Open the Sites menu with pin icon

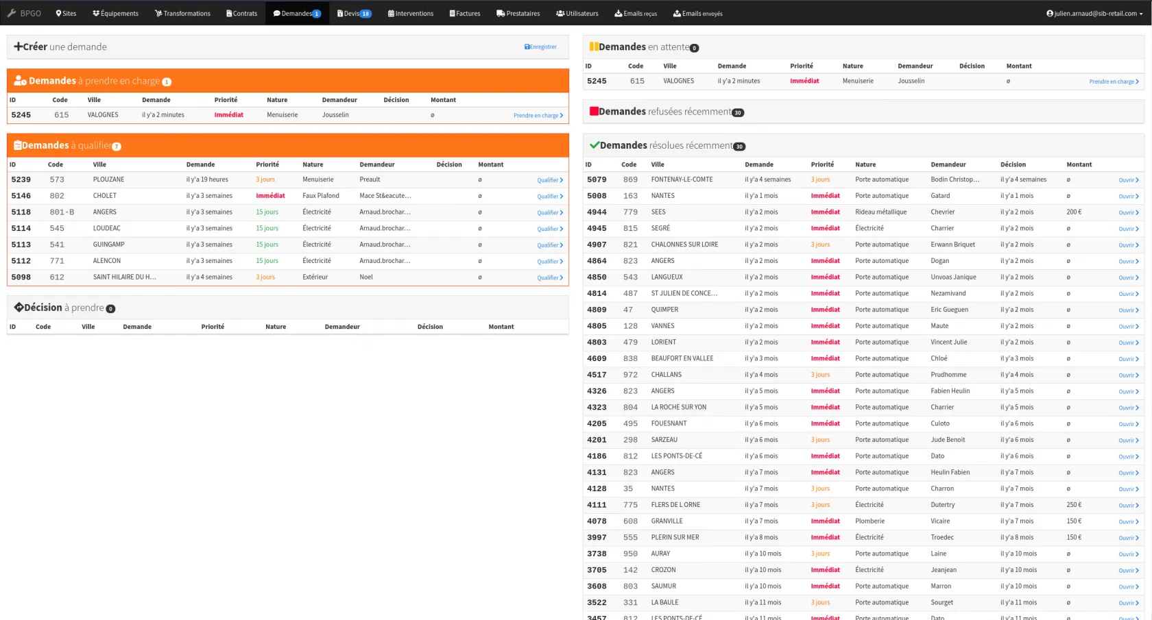pos(66,13)
